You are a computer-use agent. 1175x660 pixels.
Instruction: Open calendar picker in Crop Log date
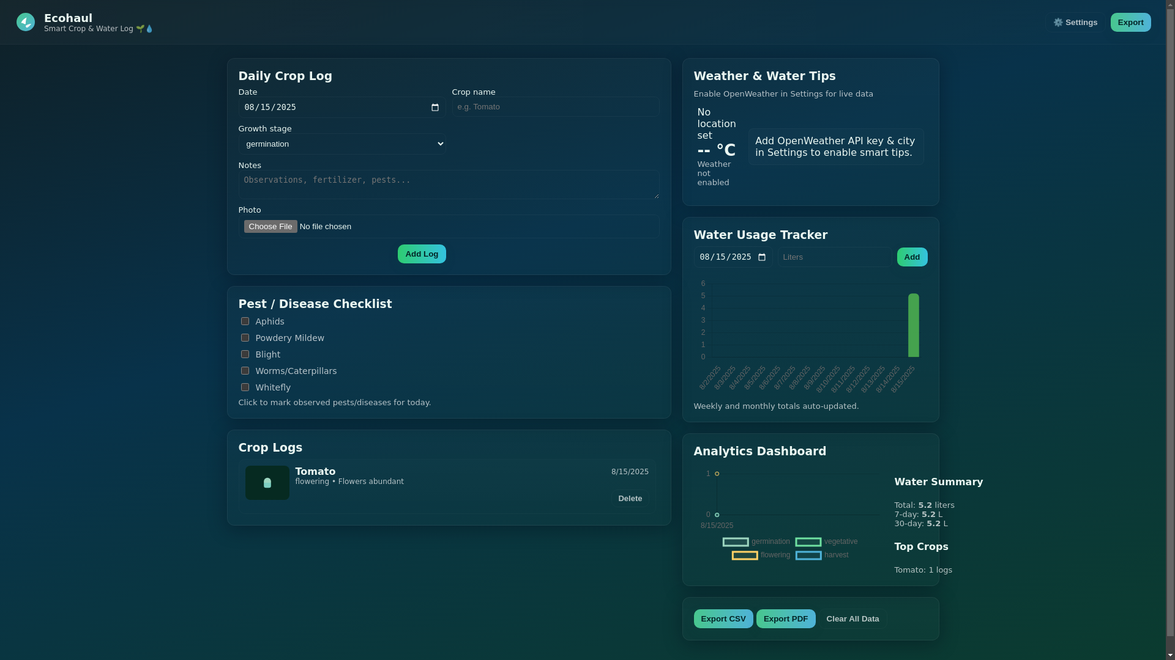coord(435,108)
